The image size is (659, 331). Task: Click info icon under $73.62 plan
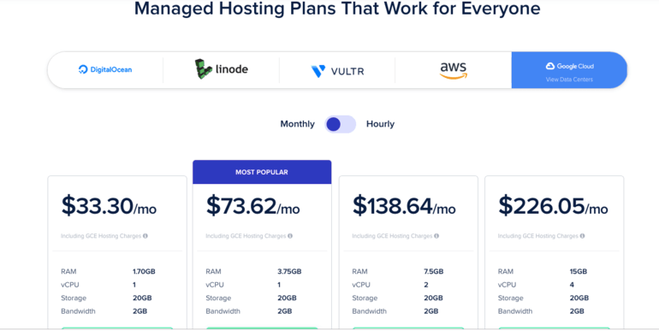[x=290, y=236]
